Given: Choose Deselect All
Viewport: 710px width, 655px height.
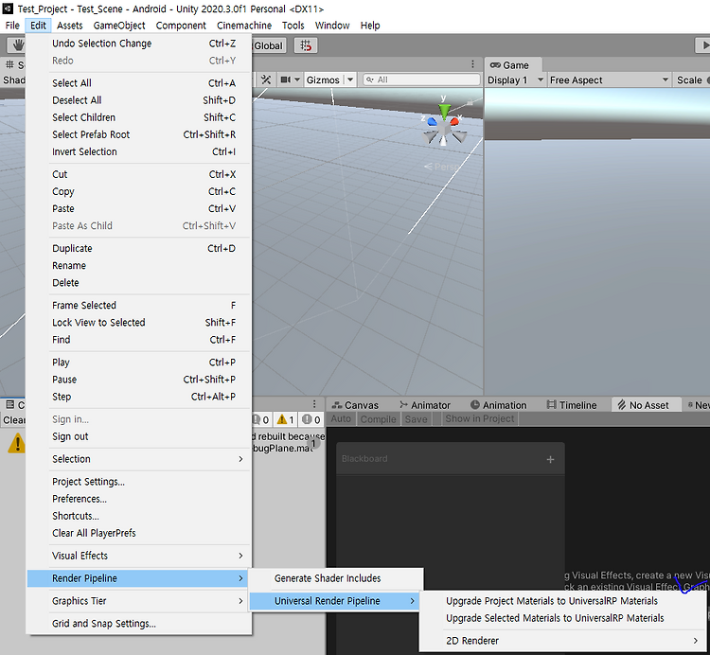Looking at the screenshot, I should [x=138, y=100].
